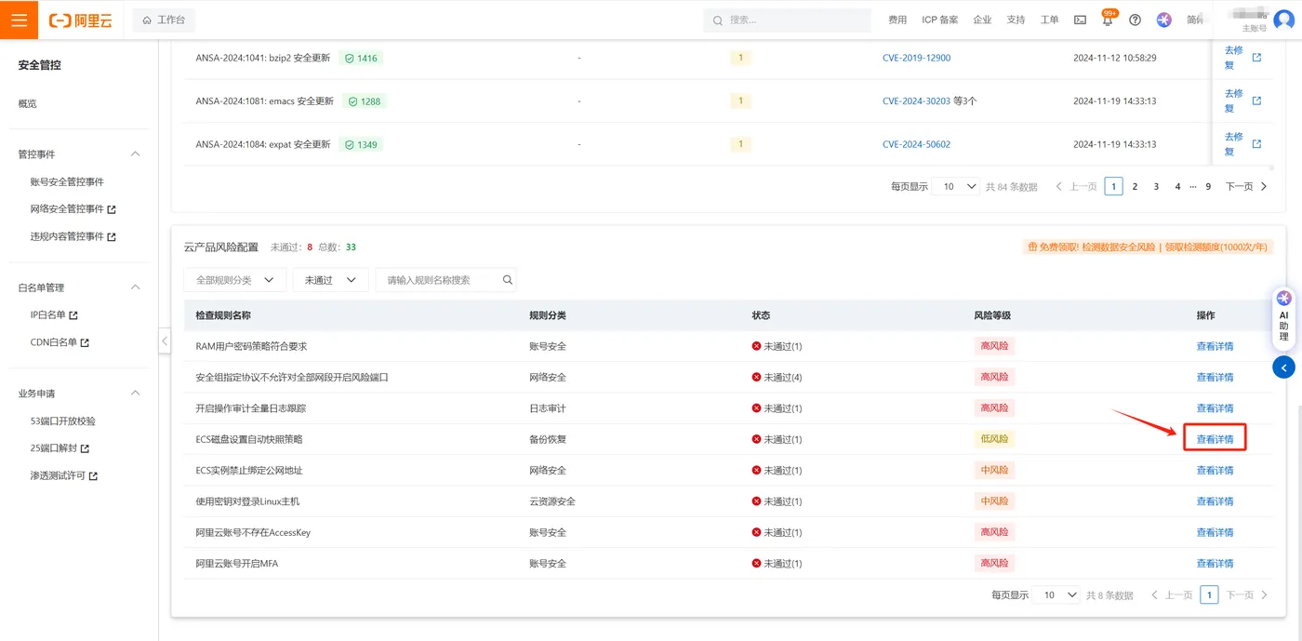Open the help question mark icon

pyautogui.click(x=1135, y=20)
